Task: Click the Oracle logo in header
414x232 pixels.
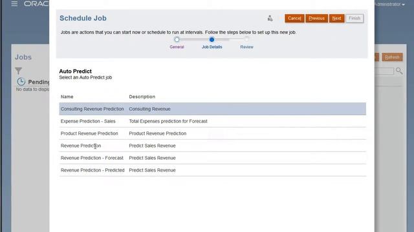Action: tap(36, 4)
